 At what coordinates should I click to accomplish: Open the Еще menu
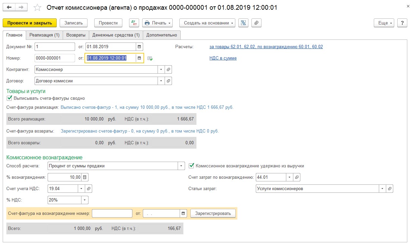pos(384,23)
